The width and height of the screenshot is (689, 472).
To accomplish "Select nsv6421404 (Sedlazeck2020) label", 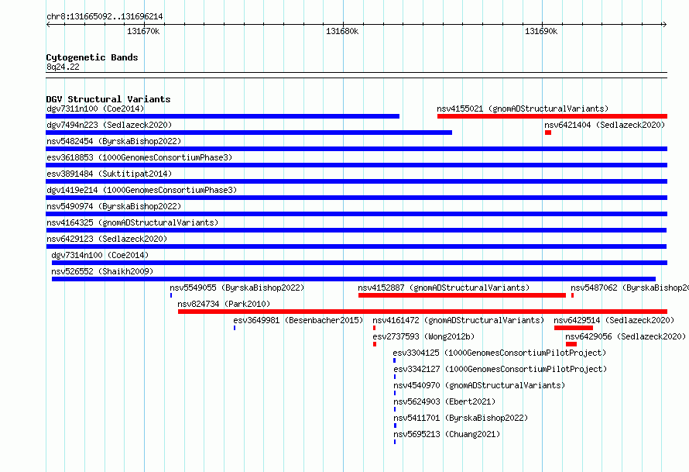I will click(x=605, y=125).
